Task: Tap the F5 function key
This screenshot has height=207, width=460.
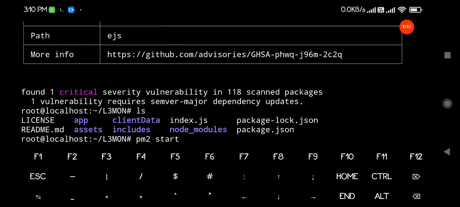Action: [x=175, y=157]
